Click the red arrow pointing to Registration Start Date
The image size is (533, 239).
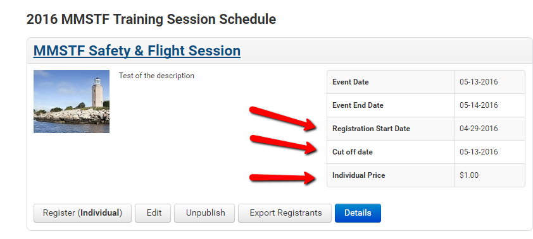pos(284,118)
